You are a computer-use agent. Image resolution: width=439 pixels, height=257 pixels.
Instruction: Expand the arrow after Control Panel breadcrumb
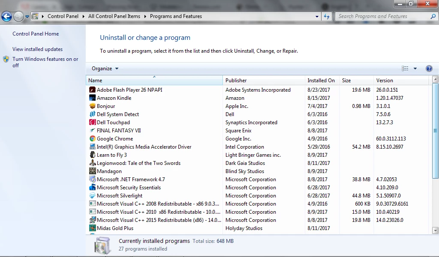[x=84, y=17]
